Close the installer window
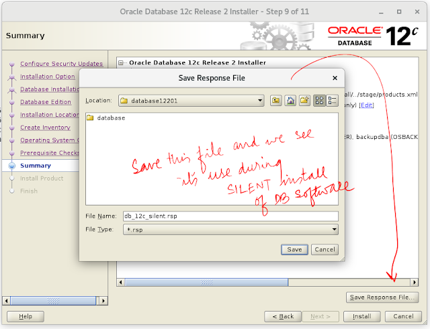The width and height of the screenshot is (430, 329). pos(417,12)
